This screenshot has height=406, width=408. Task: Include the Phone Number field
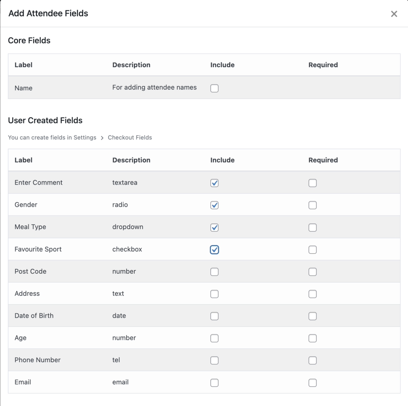tap(214, 360)
